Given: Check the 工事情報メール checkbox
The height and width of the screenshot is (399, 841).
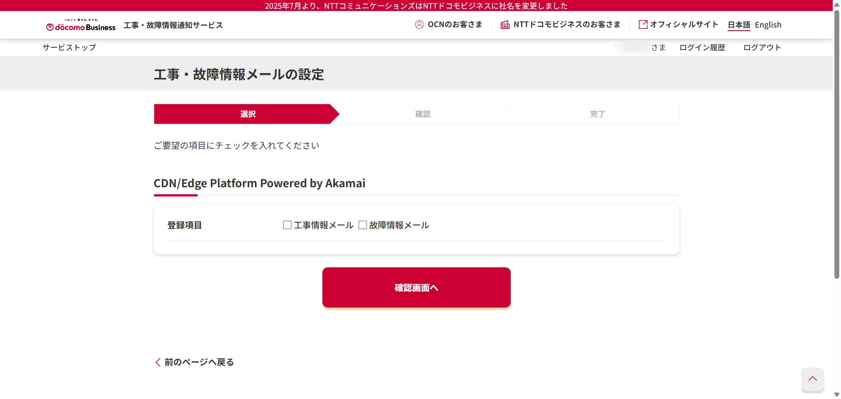Looking at the screenshot, I should click(287, 225).
